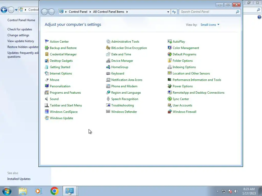Click the Mouse icon
The width and height of the screenshot is (262, 196).
[x=47, y=80]
